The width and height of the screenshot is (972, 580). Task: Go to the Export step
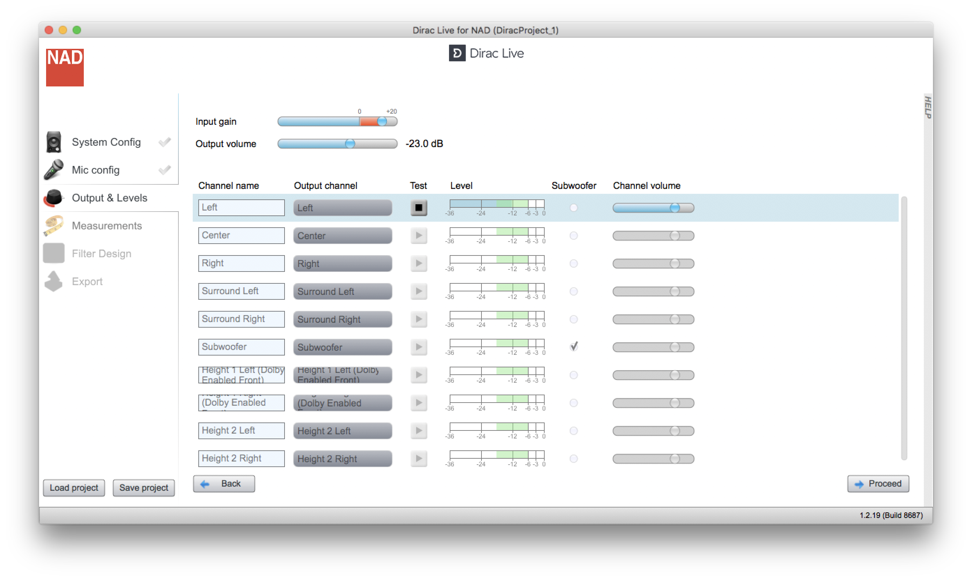(87, 281)
